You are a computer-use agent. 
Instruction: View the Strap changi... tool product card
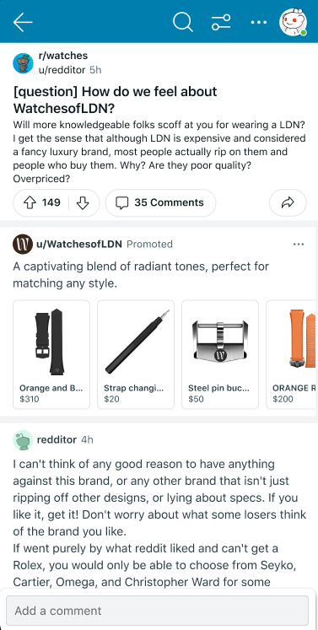(x=136, y=354)
